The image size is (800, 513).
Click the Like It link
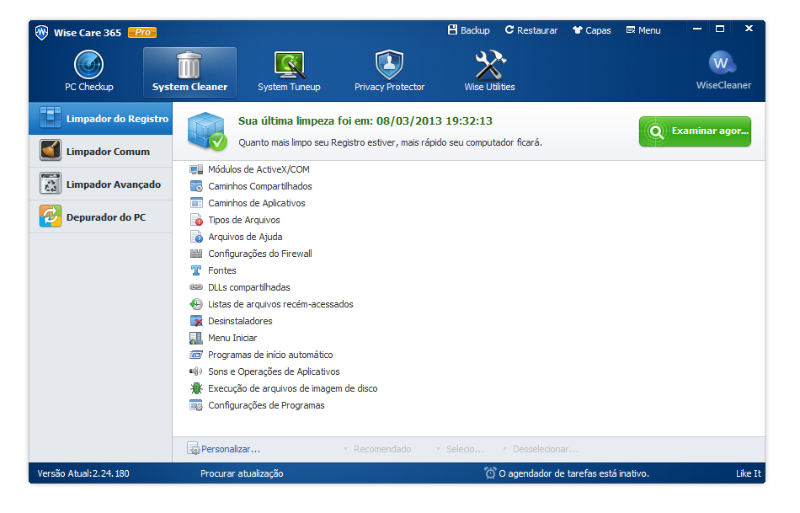[748, 473]
